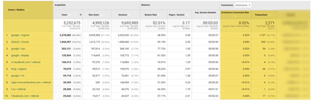Sort table by Sessions column header
Image resolution: width=312 pixels, height=102 pixels.
tap(123, 15)
